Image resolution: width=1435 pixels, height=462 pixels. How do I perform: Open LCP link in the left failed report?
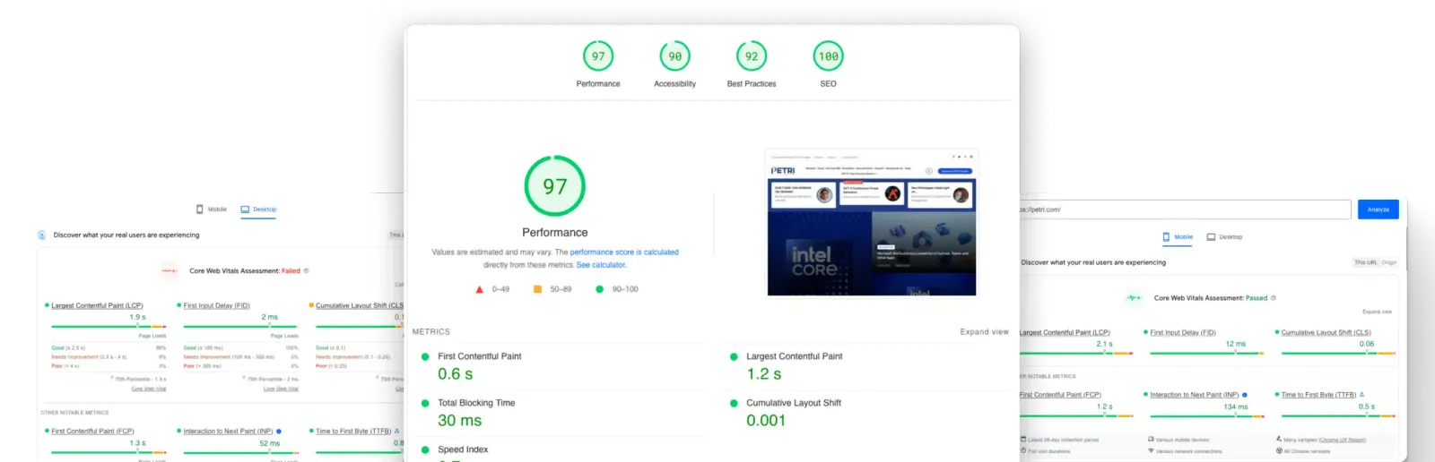click(97, 306)
